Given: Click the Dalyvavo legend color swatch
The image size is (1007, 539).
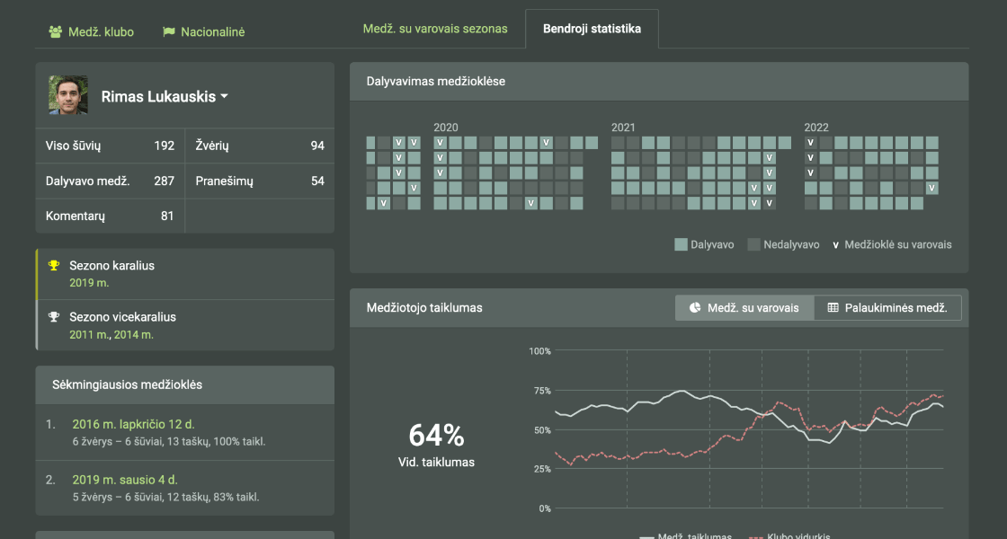Looking at the screenshot, I should (681, 244).
